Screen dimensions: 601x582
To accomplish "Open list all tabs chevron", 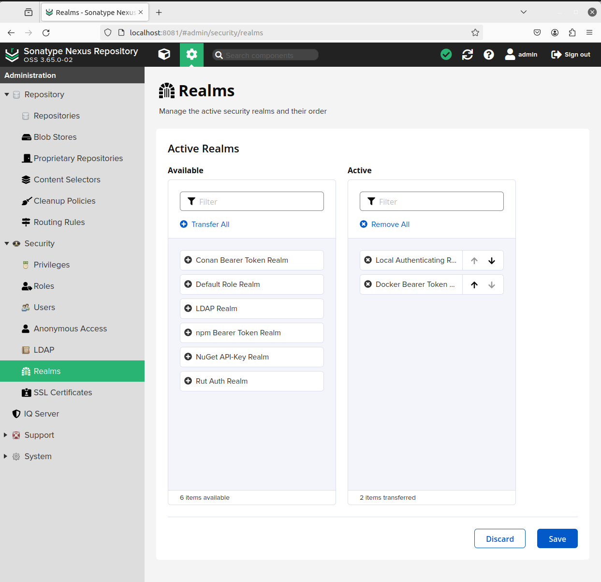I will (x=524, y=12).
